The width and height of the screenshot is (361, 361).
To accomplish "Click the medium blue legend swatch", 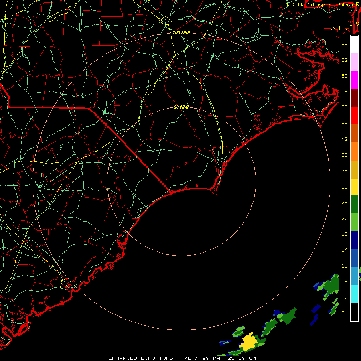I will pyautogui.click(x=354, y=258).
